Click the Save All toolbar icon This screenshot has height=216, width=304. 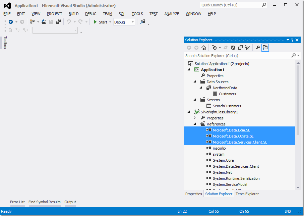(x=59, y=22)
